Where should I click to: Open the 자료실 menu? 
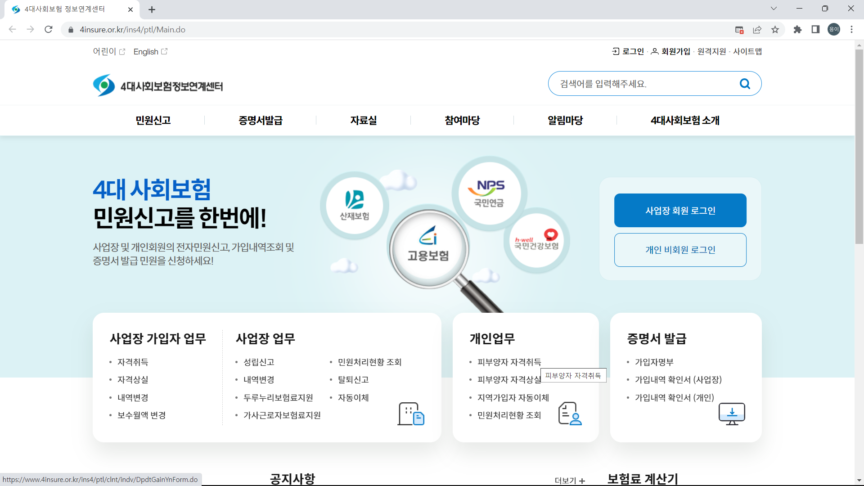(363, 120)
